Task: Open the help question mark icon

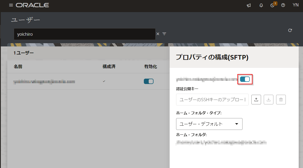Action: 283,5
